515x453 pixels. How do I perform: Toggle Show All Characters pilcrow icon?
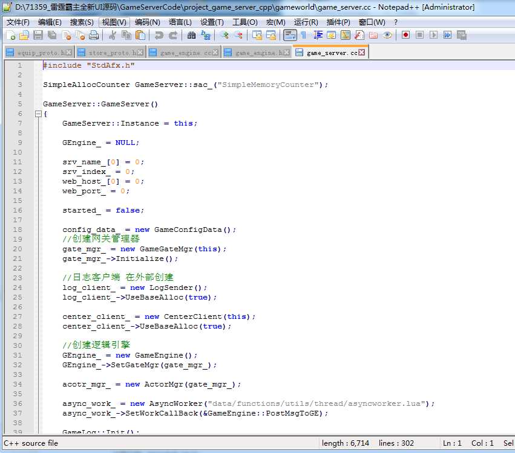pos(303,36)
